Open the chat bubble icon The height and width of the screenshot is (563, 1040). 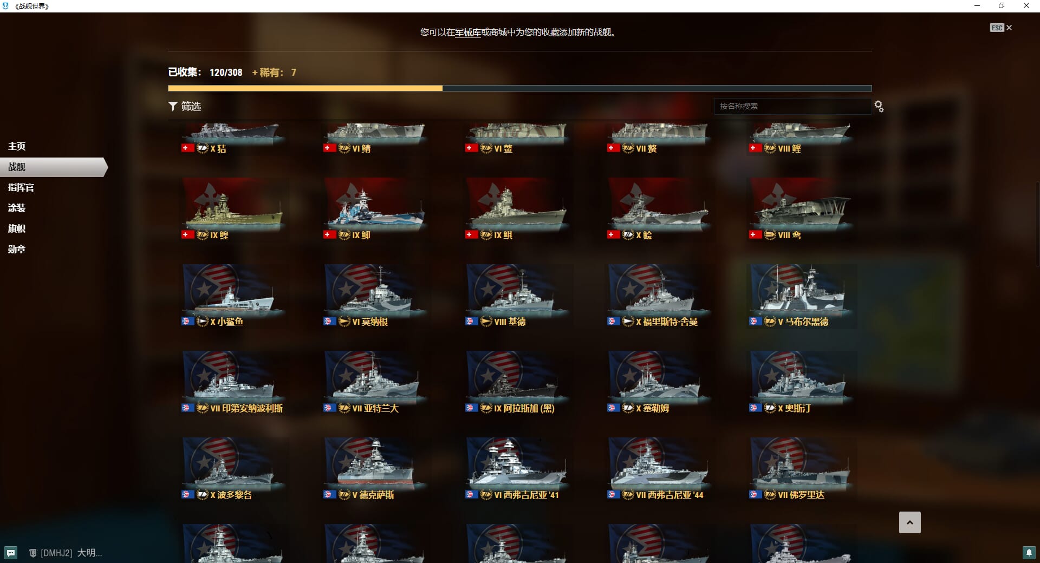(11, 553)
